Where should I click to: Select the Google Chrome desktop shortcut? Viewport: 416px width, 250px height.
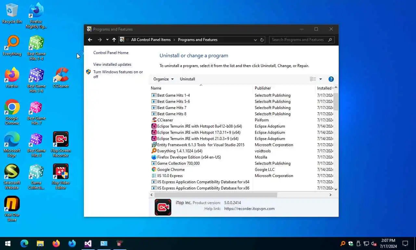12,112
